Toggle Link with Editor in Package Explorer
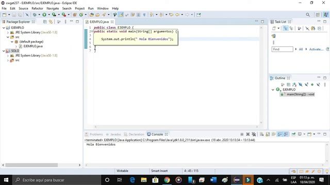The width and height of the screenshot is (330, 185). coord(51,22)
